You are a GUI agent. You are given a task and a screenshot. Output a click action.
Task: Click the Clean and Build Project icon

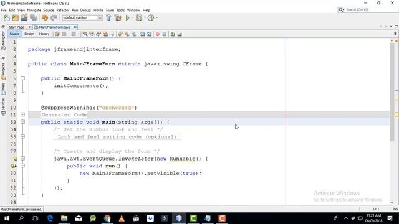point(118,17)
